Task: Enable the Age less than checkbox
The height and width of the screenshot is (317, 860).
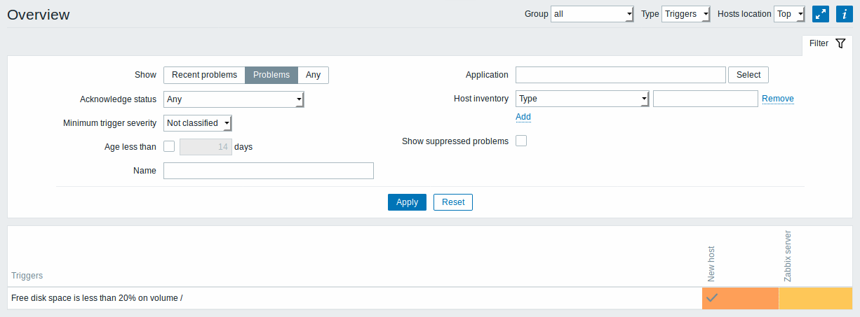Action: click(x=169, y=146)
